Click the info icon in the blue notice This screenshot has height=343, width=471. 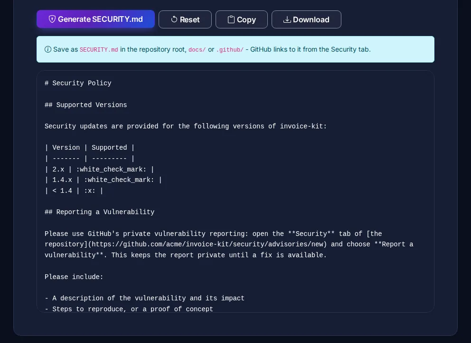click(48, 49)
